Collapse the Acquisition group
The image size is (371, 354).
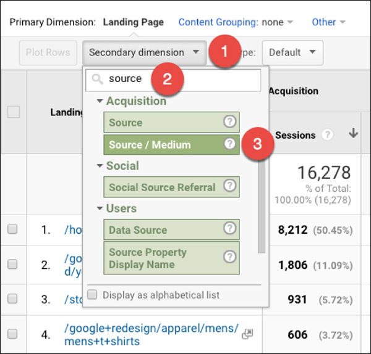click(100, 101)
